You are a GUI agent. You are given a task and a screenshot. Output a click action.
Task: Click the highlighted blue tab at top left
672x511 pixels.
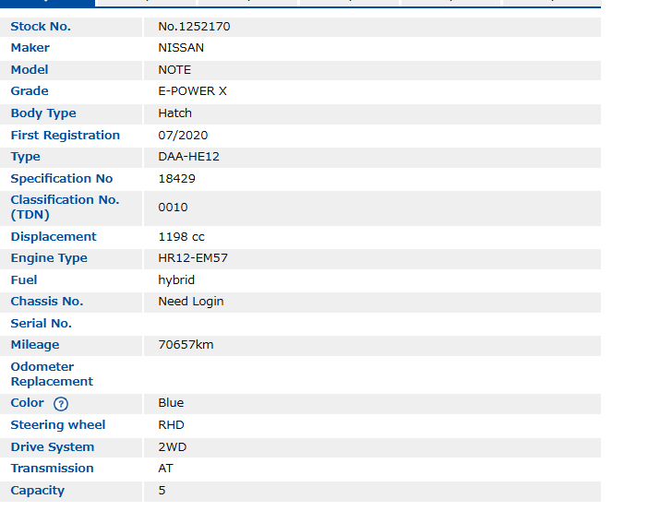coord(47,3)
